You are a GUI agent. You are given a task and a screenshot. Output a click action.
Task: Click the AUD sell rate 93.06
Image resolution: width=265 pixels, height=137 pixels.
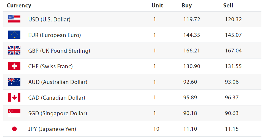[232, 82]
